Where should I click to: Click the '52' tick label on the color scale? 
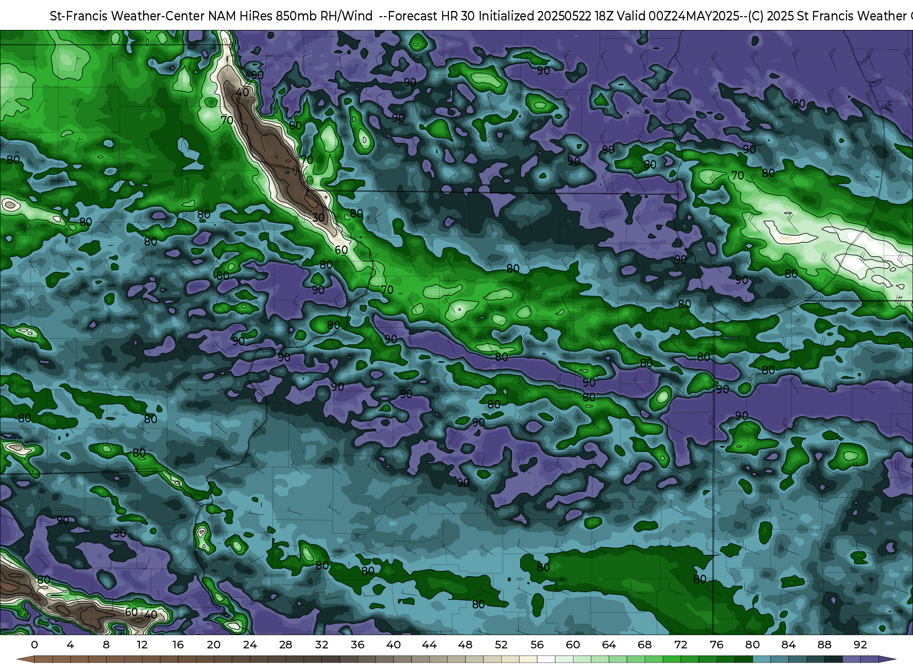click(x=501, y=645)
